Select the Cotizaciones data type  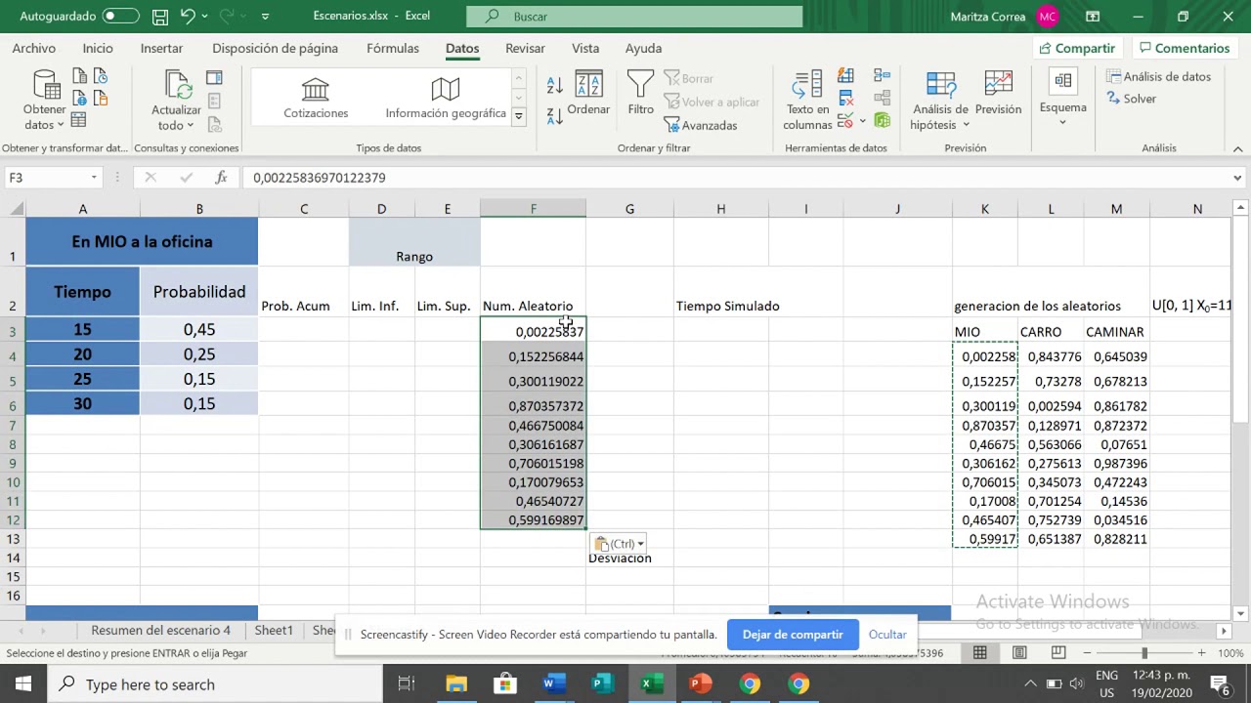(316, 99)
